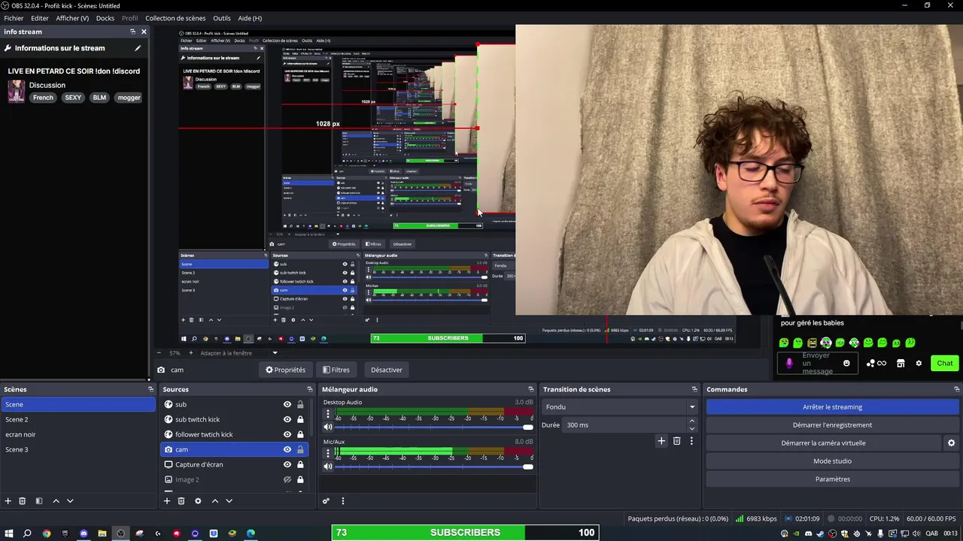Image resolution: width=963 pixels, height=541 pixels.
Task: Toggle visibility of follower twtich kick source
Action: (287, 434)
